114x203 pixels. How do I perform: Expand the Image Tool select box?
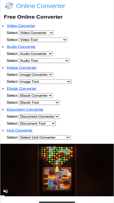tap(45, 82)
